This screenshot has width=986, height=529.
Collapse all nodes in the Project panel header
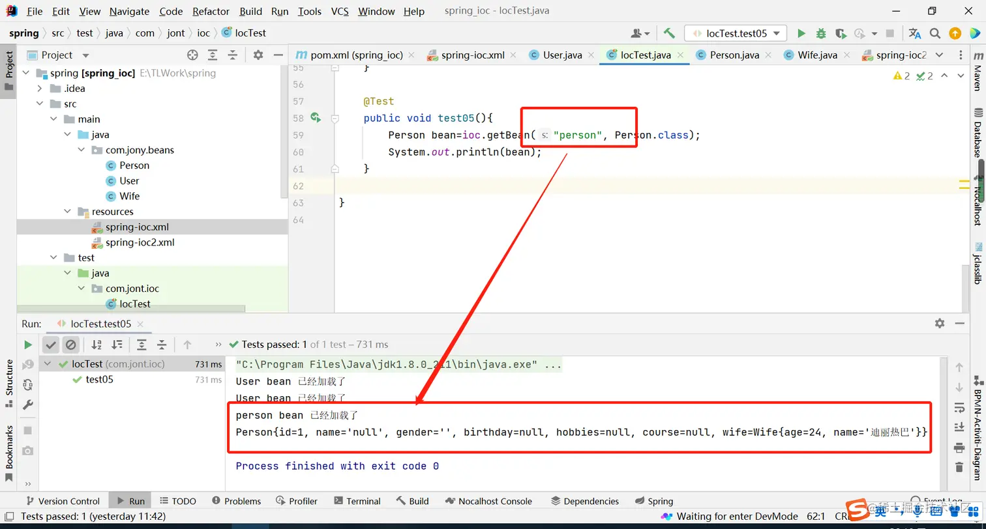[232, 55]
